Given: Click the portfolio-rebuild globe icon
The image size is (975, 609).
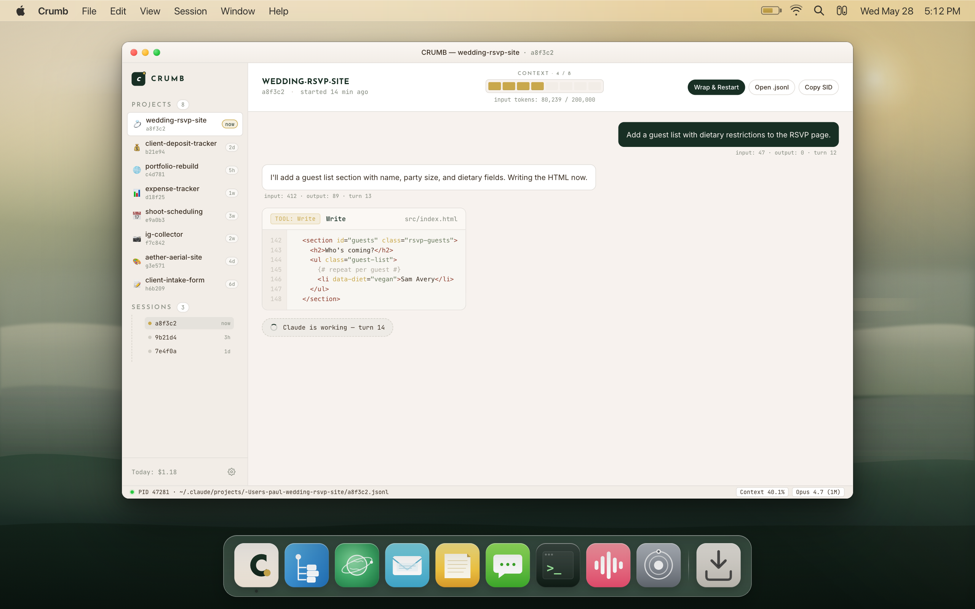Looking at the screenshot, I should 137,170.
